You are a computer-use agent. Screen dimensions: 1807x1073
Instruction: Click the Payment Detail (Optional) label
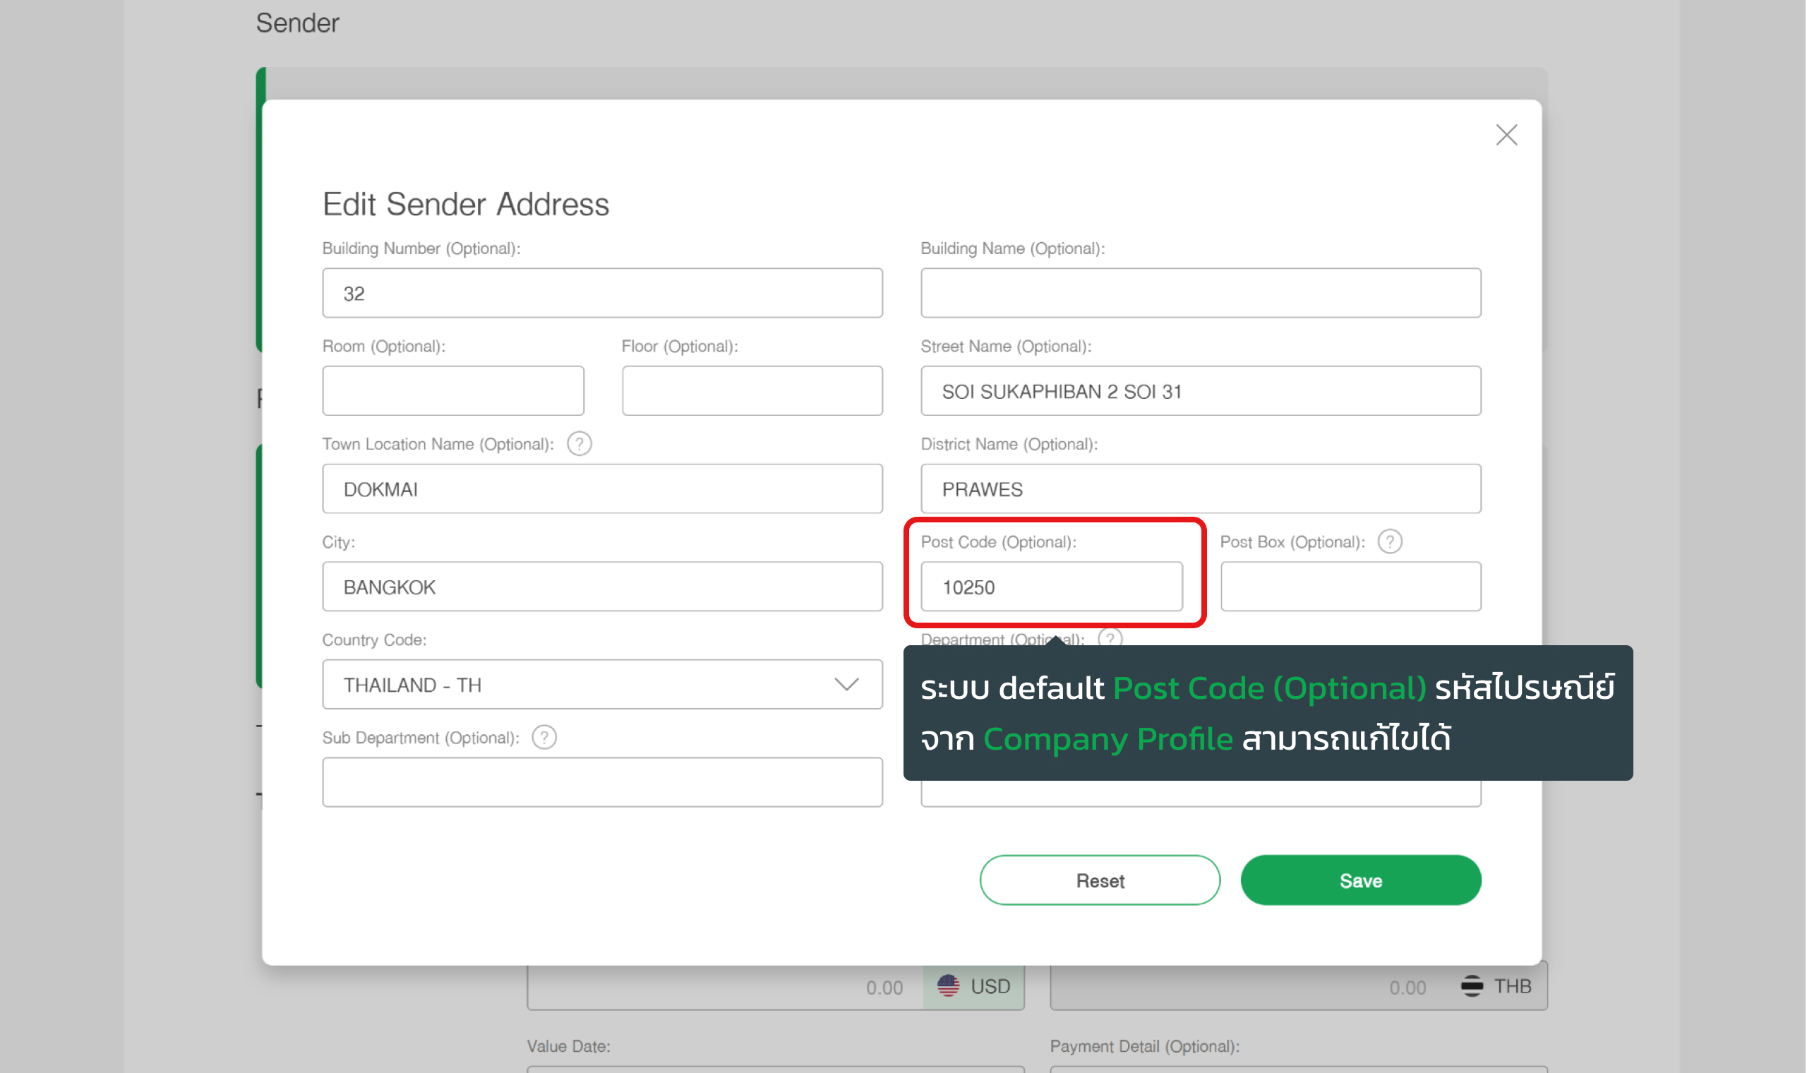tap(1146, 1047)
